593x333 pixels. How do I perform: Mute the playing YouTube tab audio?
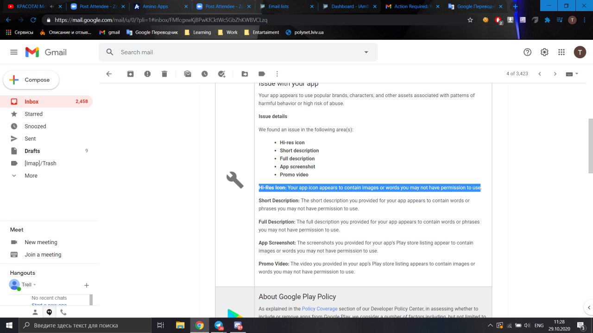(x=51, y=6)
